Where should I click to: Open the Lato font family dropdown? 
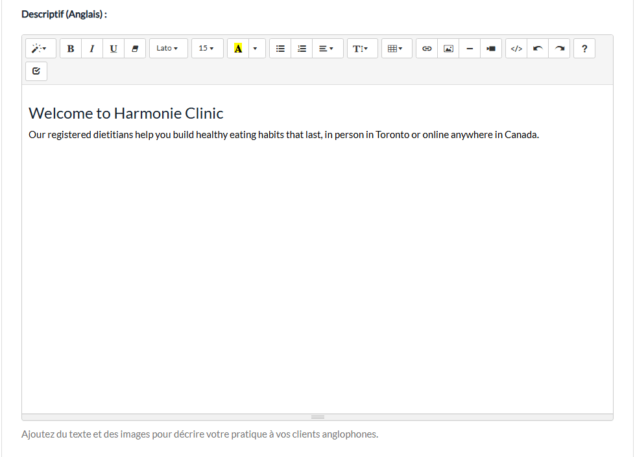(x=167, y=49)
